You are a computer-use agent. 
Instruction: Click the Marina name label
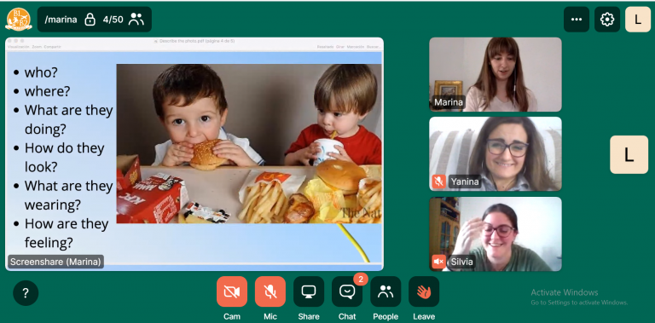pyautogui.click(x=449, y=102)
